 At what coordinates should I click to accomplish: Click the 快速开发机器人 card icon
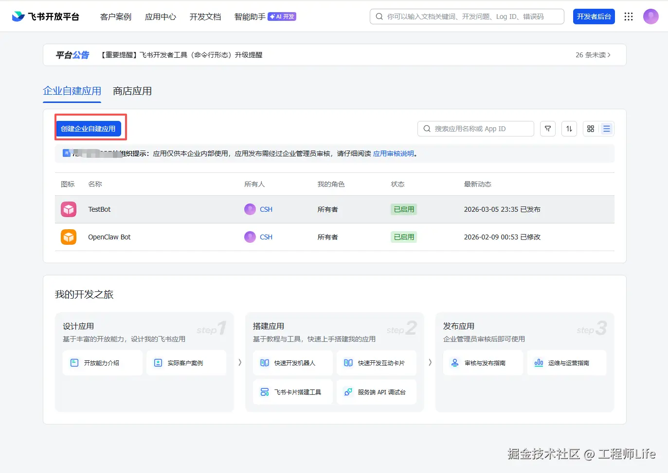click(x=265, y=363)
